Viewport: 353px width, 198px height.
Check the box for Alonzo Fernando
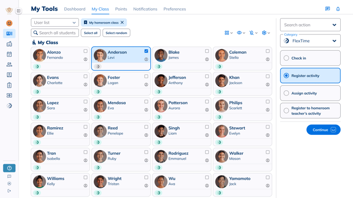click(x=86, y=51)
